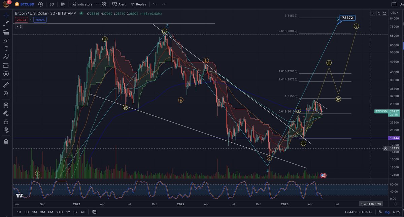
Task: Activate the zoom in tool
Action: coord(6,94)
